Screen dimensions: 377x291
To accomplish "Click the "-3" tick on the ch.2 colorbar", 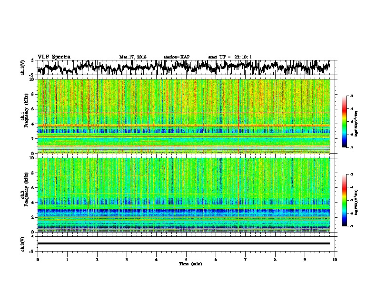I will 351,175.
